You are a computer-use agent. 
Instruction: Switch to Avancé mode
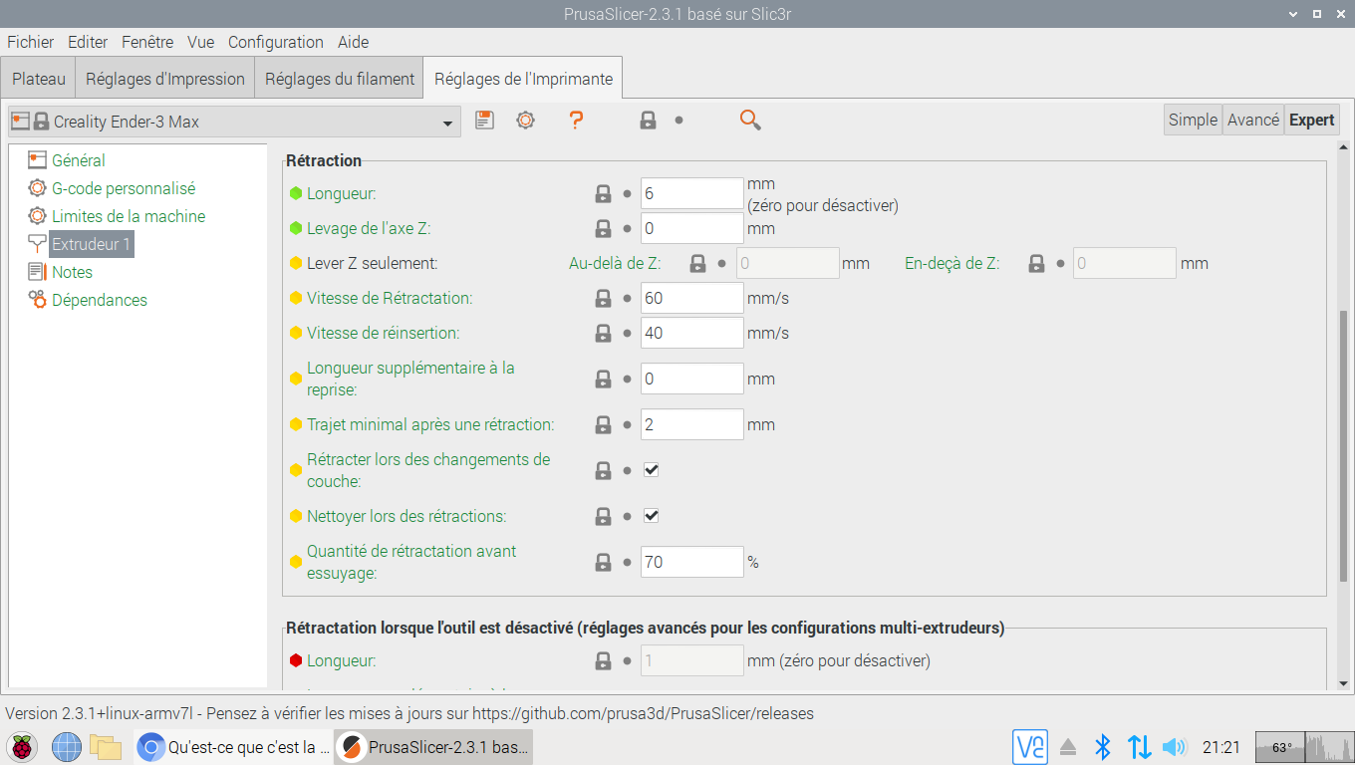click(1253, 120)
